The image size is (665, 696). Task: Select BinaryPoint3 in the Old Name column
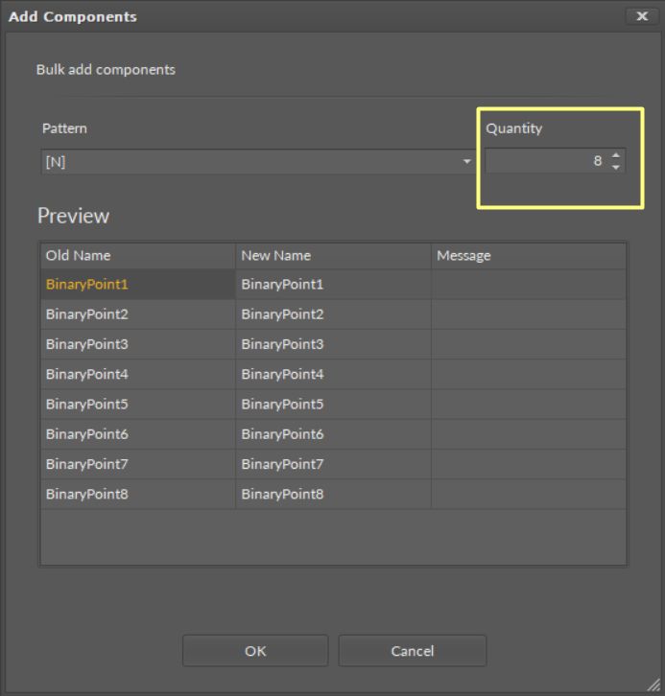coord(137,344)
